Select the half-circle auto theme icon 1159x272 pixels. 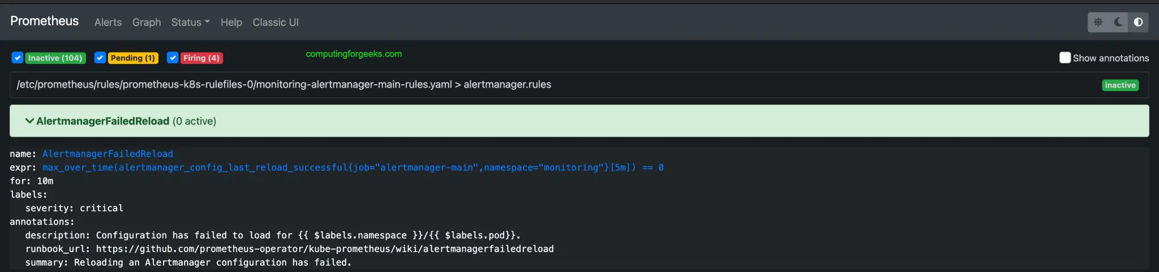1138,22
